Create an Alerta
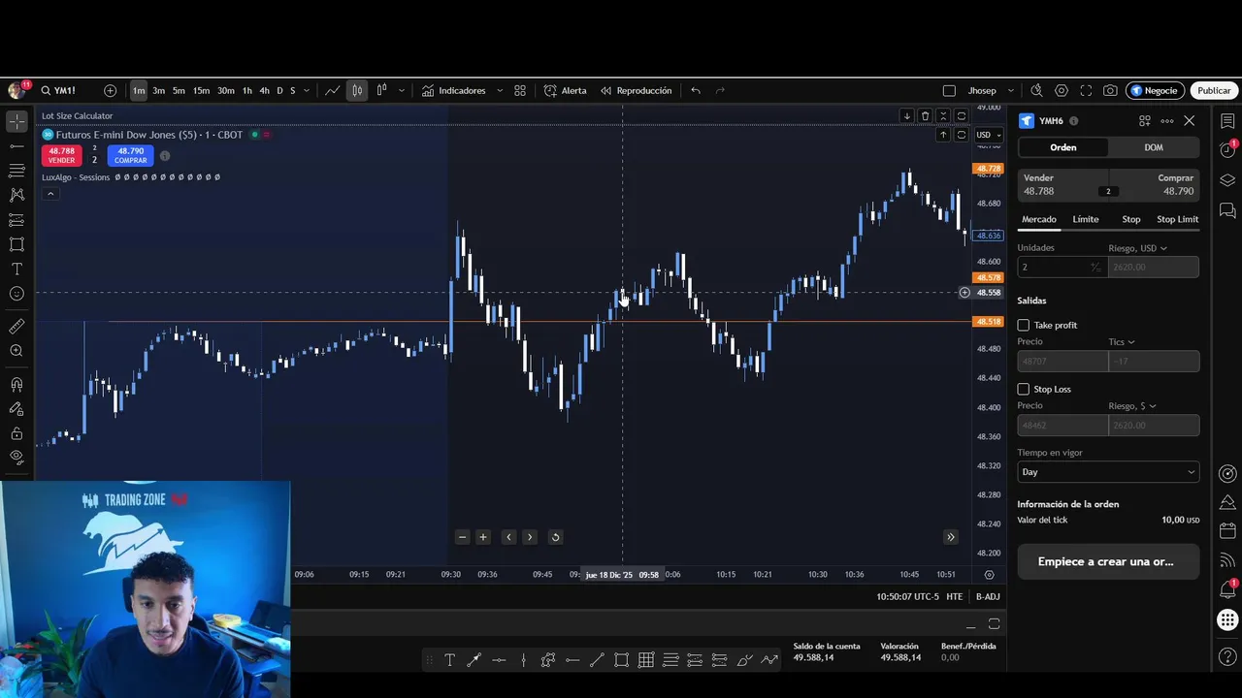1242x698 pixels. pos(565,90)
